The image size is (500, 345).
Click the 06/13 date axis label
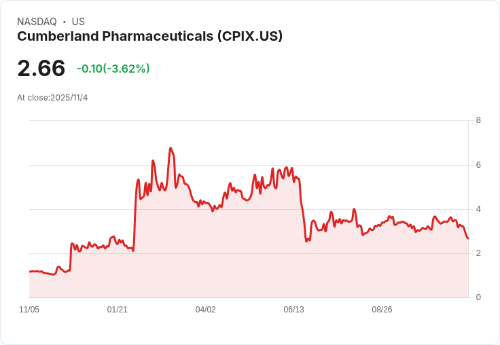point(293,310)
